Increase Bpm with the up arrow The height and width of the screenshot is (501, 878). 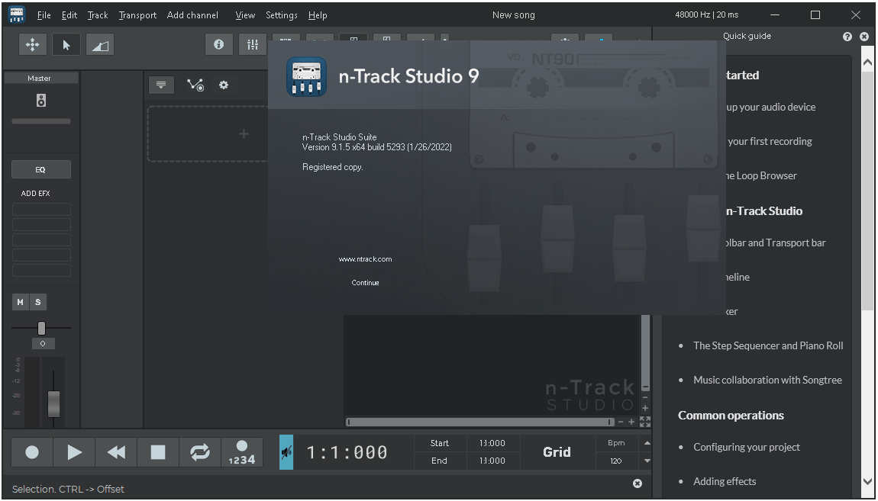[647, 443]
